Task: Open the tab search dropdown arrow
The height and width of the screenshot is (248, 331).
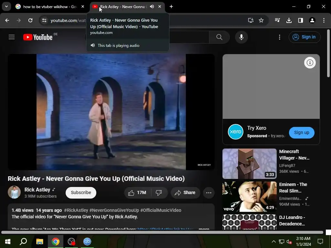Action: [x=6, y=6]
